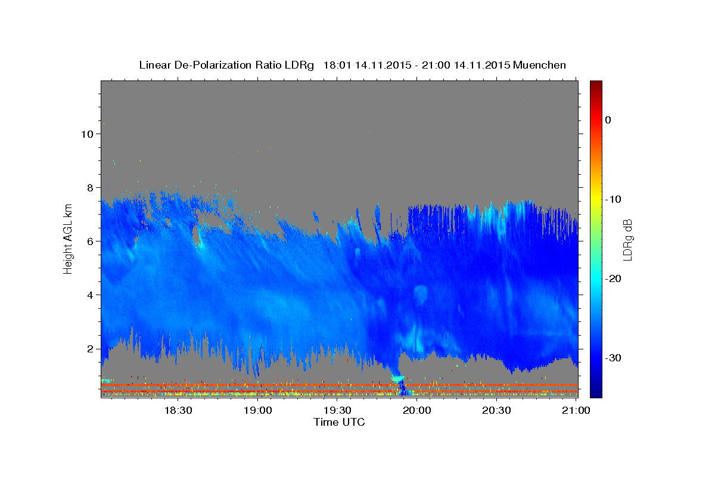
Task: Click the "Time UTC" axis label
Action: click(339, 422)
